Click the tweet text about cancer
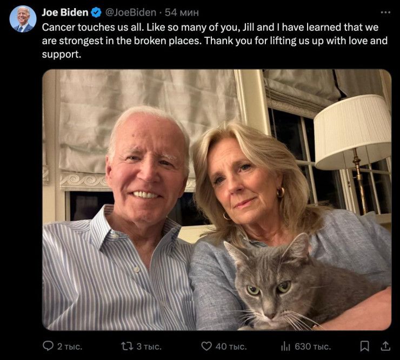Image resolution: width=400 pixels, height=360 pixels. point(211,40)
